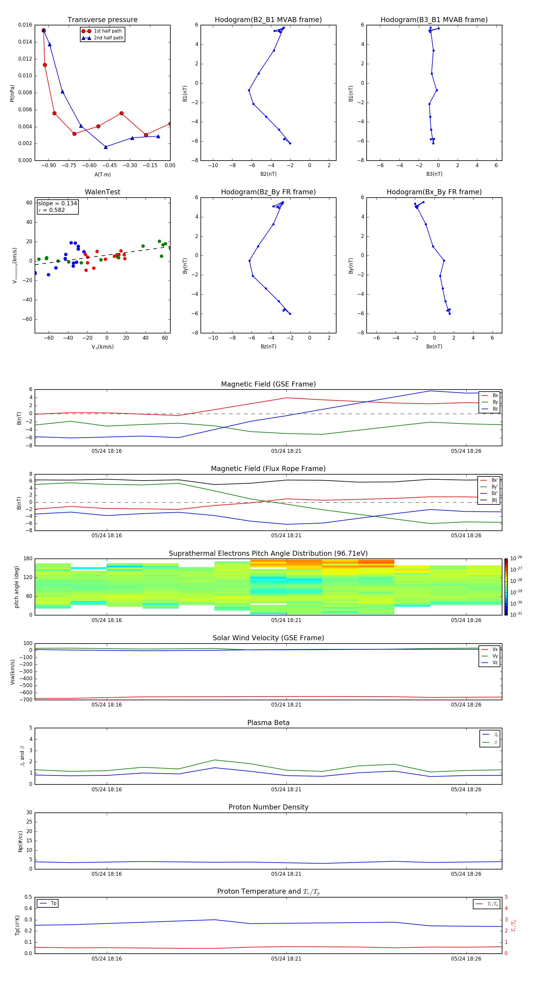Screen dimensions: 537x985
Task: Click 'B3(nT)' x-axis label
Action: click(434, 174)
